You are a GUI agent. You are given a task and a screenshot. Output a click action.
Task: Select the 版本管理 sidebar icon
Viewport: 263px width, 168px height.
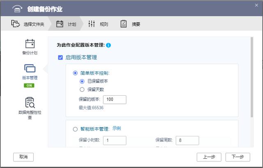[30, 69]
